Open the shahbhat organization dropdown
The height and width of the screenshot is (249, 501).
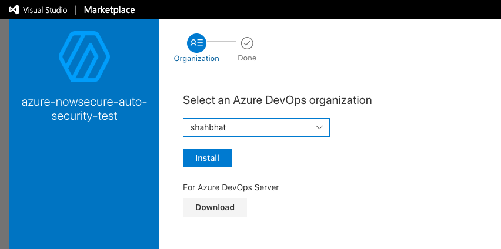256,127
